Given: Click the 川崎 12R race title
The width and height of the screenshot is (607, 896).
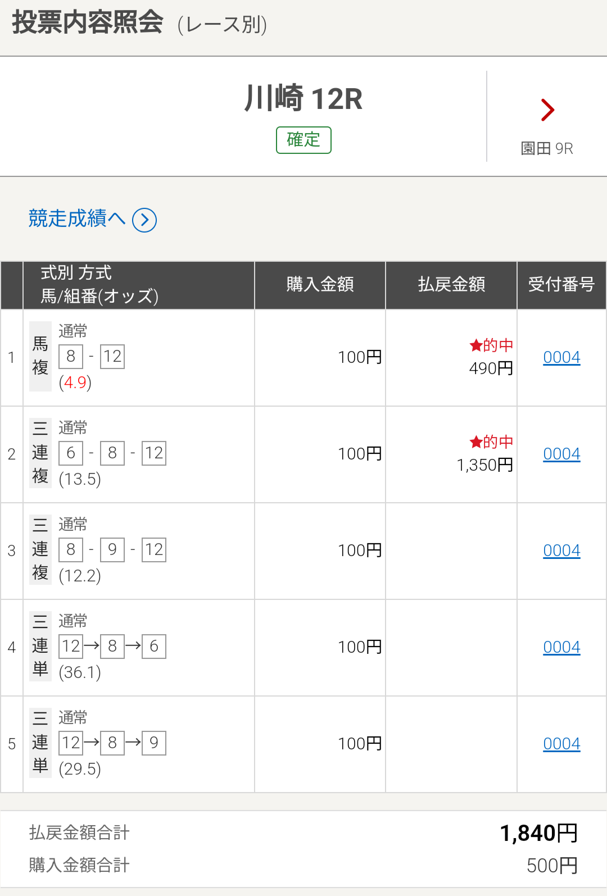Looking at the screenshot, I should click(303, 98).
